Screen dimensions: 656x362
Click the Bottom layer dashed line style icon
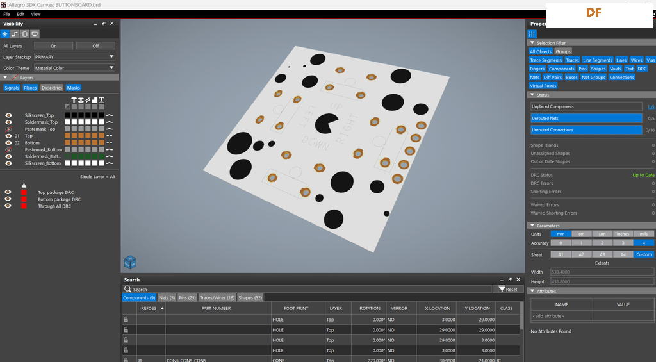[109, 143]
